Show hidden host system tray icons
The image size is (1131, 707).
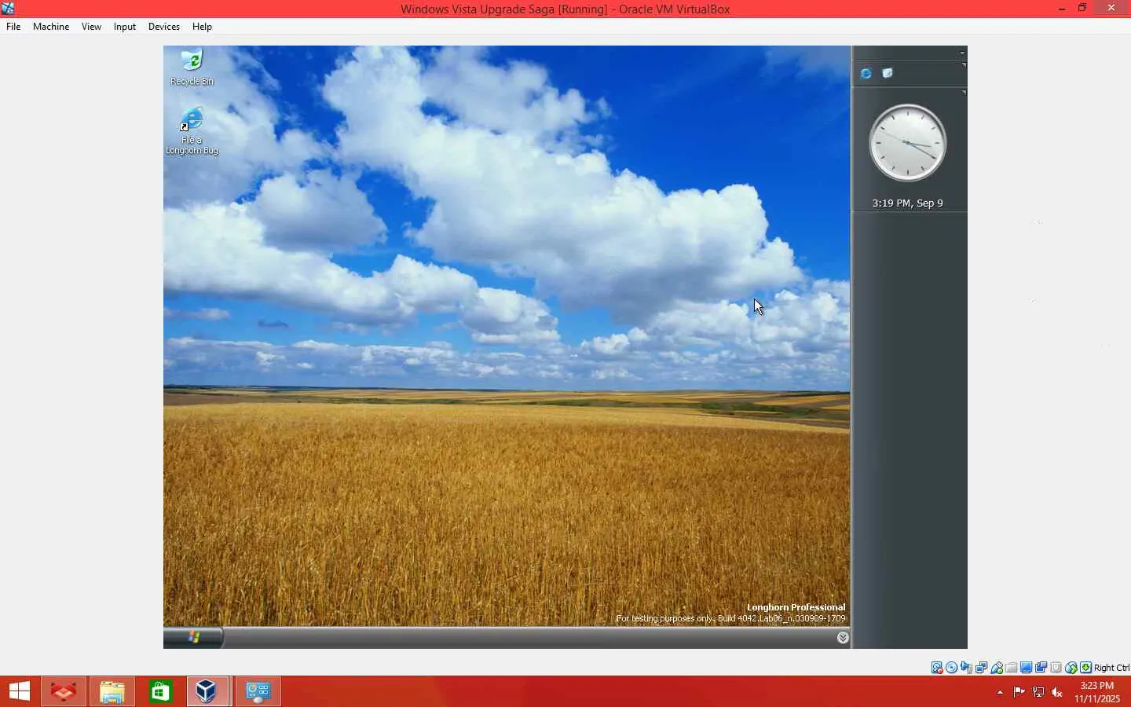1000,692
